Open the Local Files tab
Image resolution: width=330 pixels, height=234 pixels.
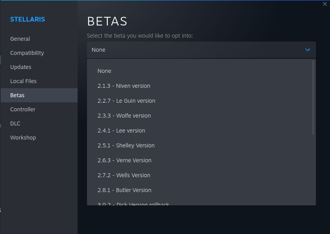pos(23,81)
